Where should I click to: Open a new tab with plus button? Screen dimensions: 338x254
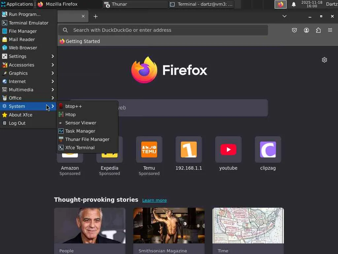[x=95, y=17]
